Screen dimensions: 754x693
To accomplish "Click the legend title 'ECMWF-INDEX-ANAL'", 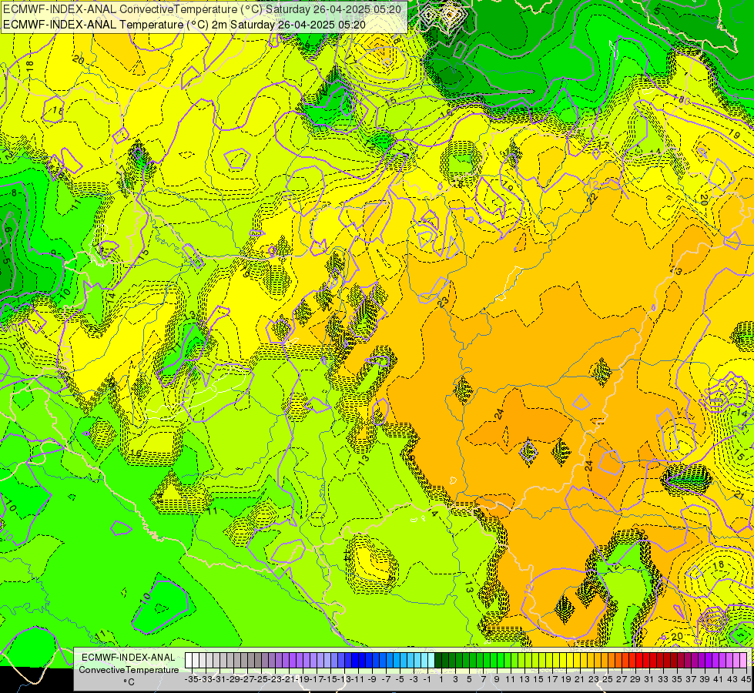I will [129, 658].
